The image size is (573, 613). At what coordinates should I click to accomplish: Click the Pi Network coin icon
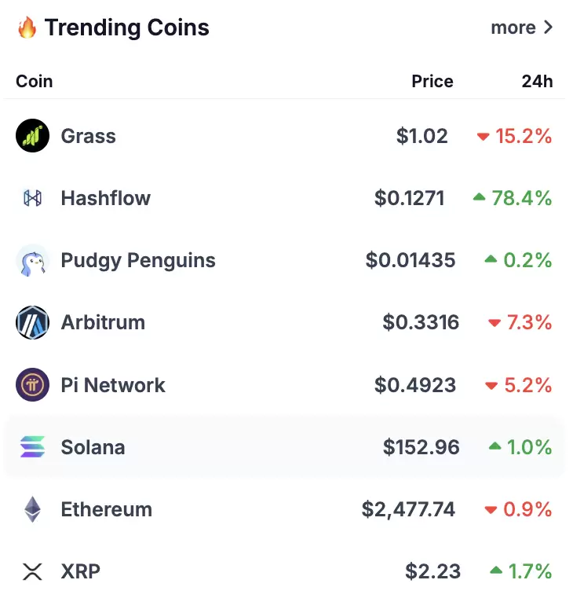tap(32, 384)
